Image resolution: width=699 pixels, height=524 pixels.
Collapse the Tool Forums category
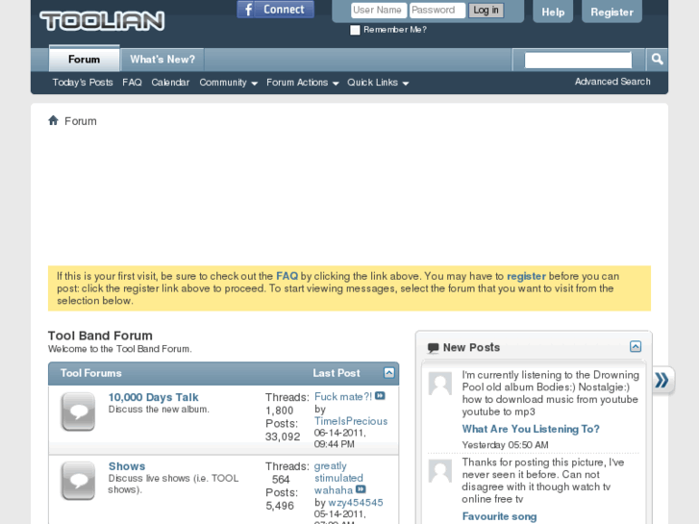point(388,373)
